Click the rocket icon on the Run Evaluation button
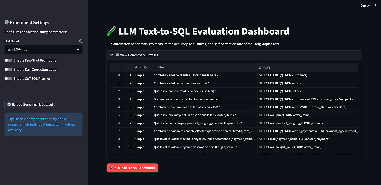Viewport: 381px width, 185px height. pyautogui.click(x=111, y=168)
